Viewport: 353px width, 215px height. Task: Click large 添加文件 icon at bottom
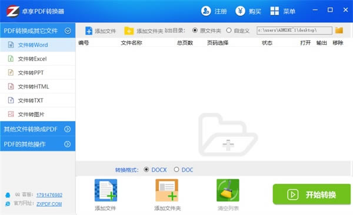click(x=106, y=190)
